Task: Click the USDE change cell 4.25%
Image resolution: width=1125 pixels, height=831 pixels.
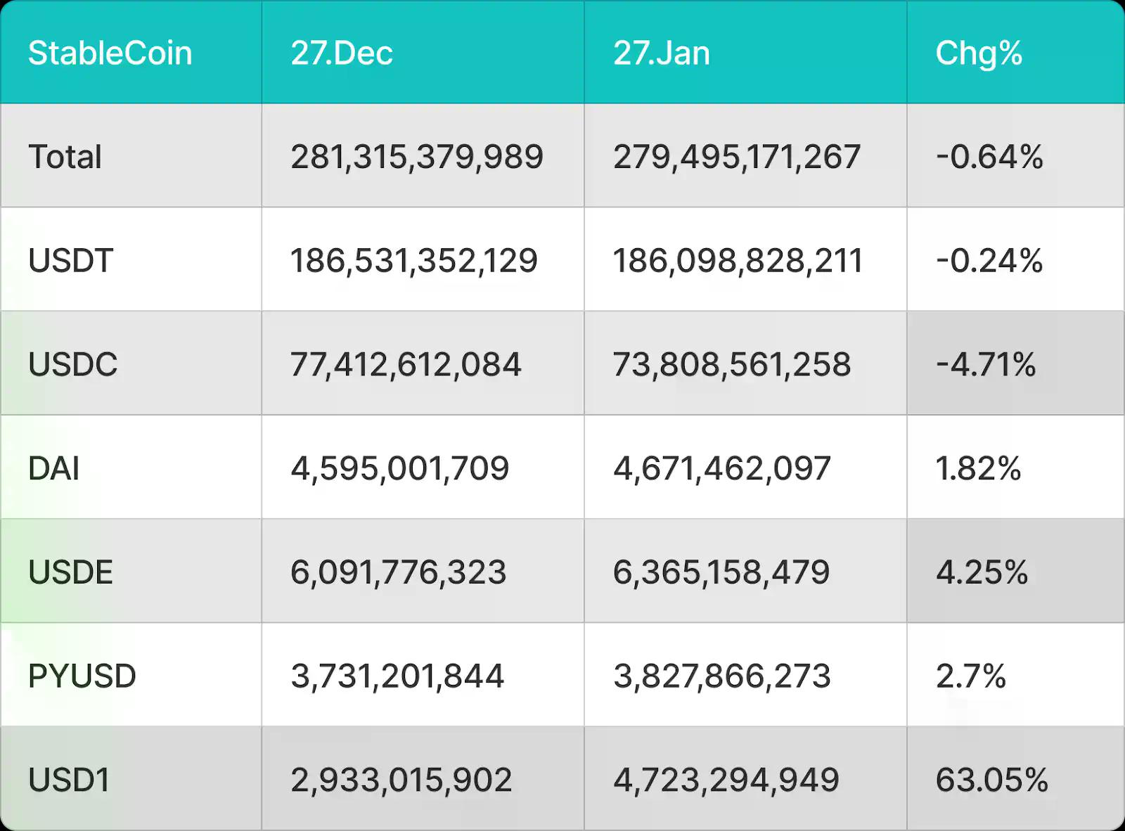Action: [982, 572]
